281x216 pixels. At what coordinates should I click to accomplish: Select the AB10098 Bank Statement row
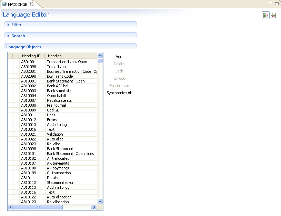[x=52, y=149]
